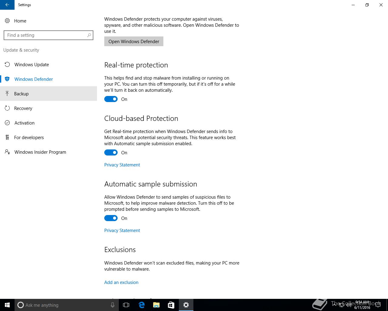Open Windows Insider Program settings
The width and height of the screenshot is (388, 311).
point(48,152)
